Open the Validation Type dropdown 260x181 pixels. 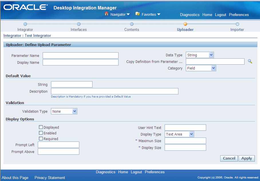(64, 111)
